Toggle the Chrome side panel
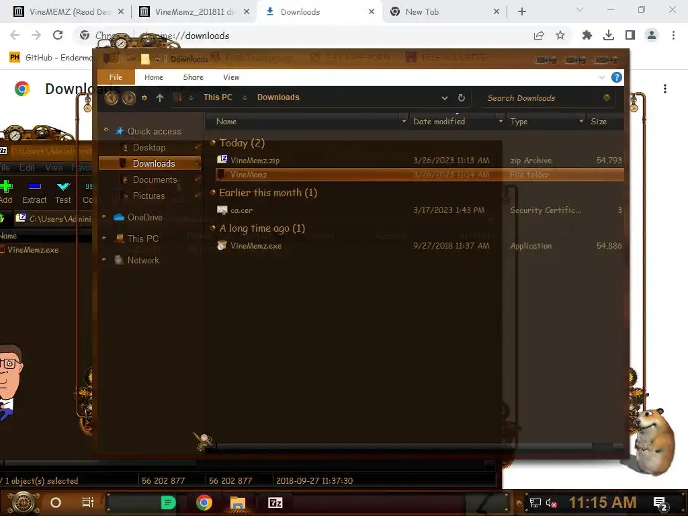Viewport: 688px width, 516px height. 630,35
